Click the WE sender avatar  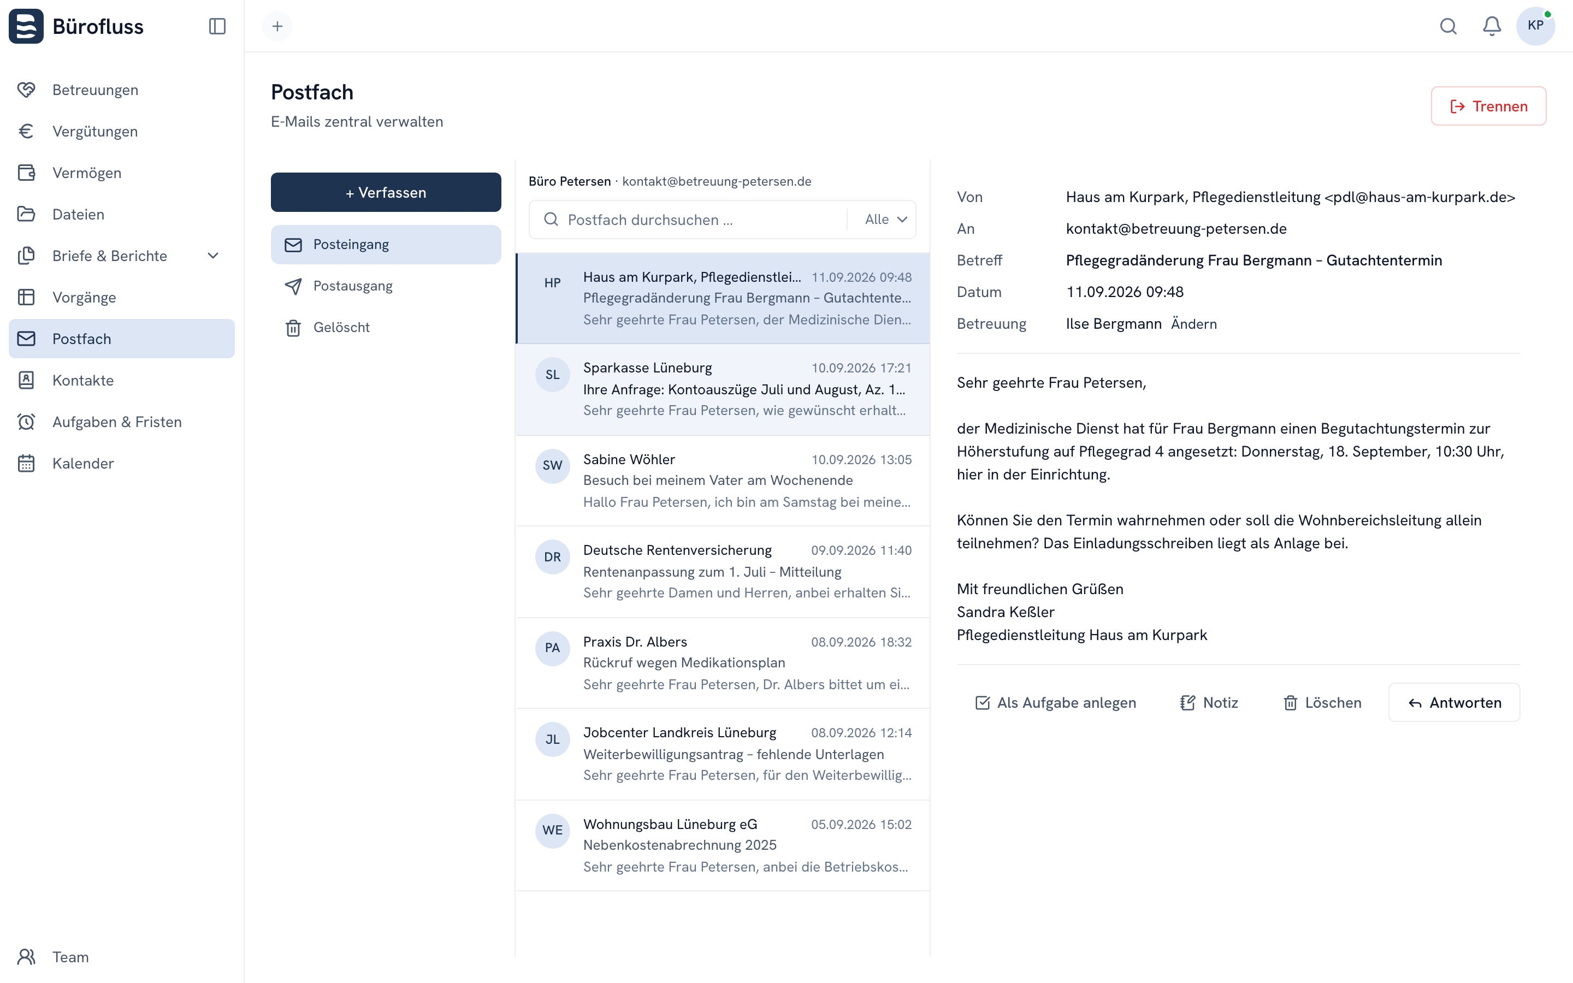pos(553,831)
